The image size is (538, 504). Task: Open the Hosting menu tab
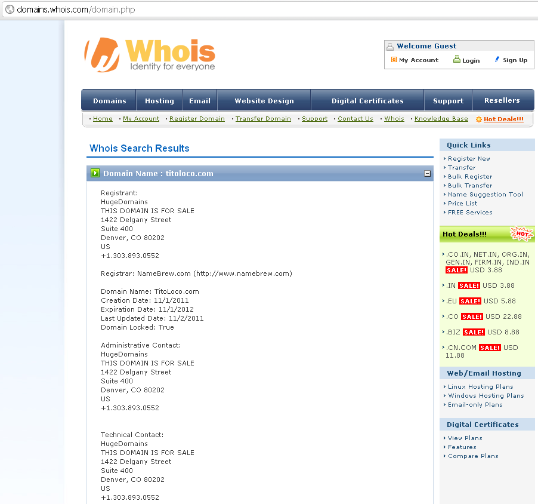click(159, 101)
